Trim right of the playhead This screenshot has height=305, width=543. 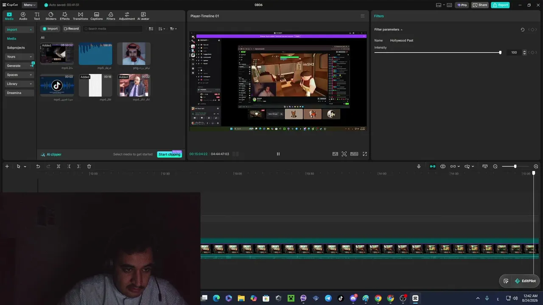[78, 166]
